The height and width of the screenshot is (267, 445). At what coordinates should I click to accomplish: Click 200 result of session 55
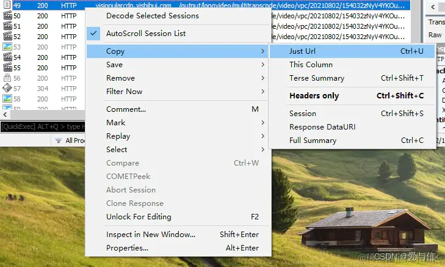[x=43, y=68]
